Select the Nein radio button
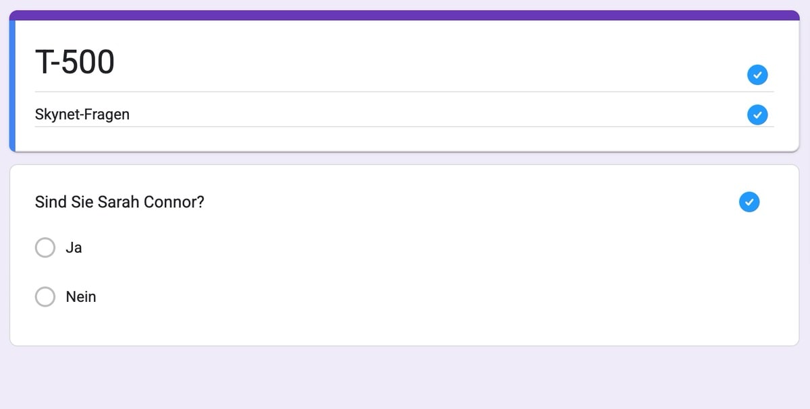The height and width of the screenshot is (409, 810). [45, 296]
